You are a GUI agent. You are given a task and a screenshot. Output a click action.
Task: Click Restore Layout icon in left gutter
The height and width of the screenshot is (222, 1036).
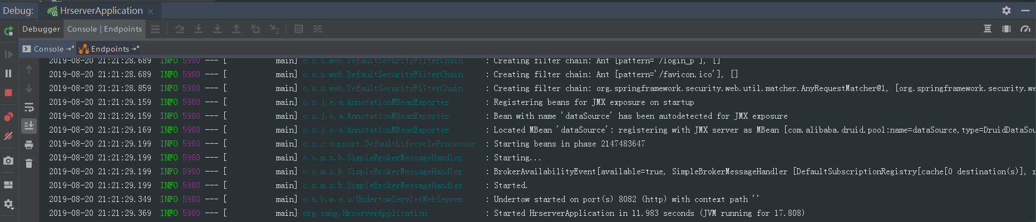[x=8, y=185]
